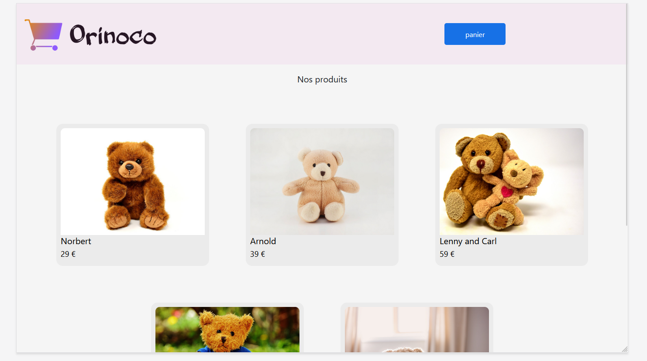
Task: Click the vertical scrollbar thumb
Action: click(627, 113)
